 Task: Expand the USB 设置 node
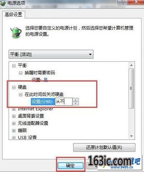pos(14,138)
